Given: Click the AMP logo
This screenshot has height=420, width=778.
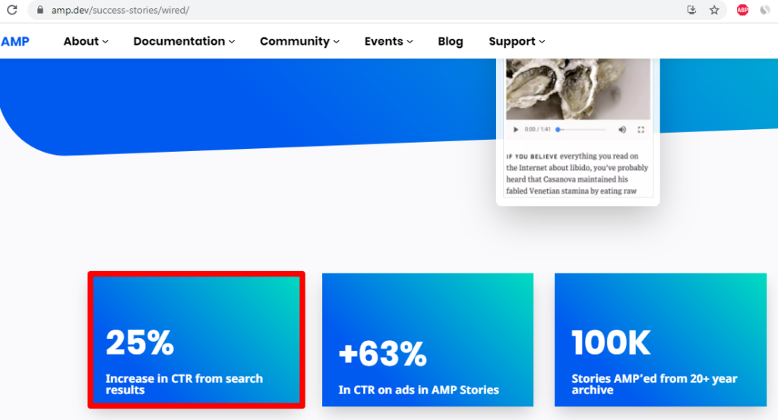Looking at the screenshot, I should pyautogui.click(x=15, y=42).
